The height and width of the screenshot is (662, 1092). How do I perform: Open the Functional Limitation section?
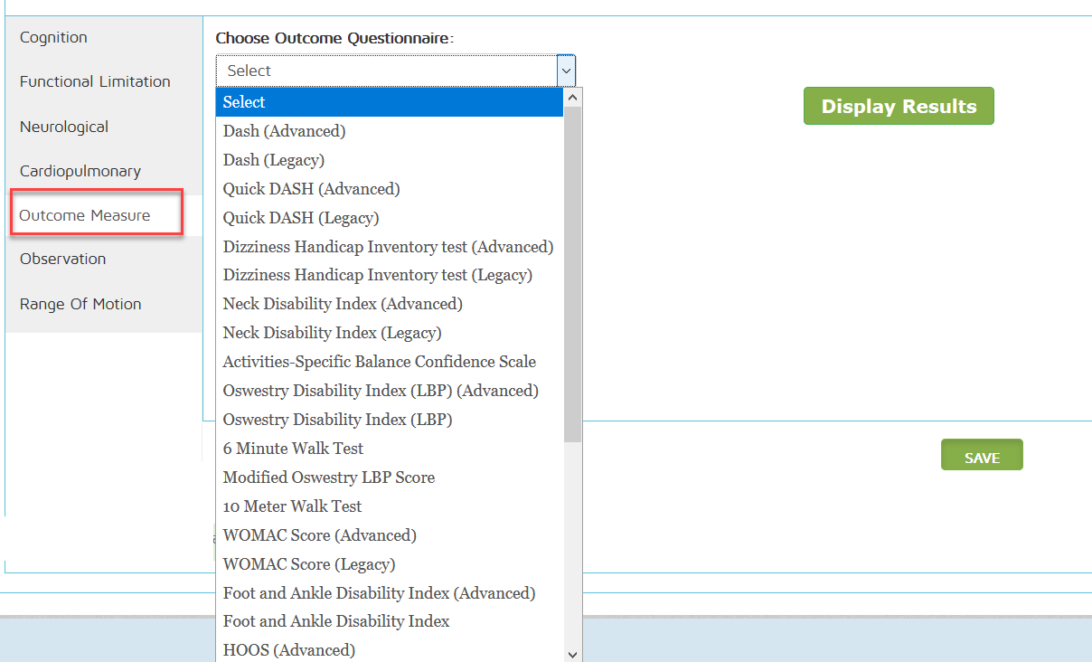click(x=95, y=81)
